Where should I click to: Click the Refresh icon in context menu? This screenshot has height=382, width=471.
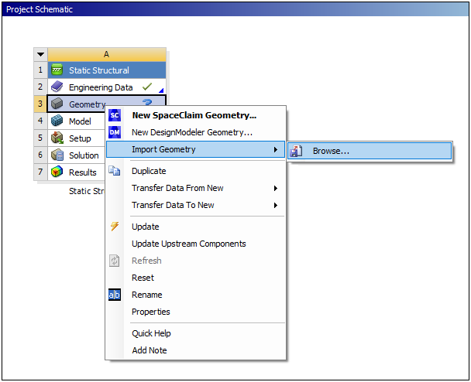click(115, 261)
